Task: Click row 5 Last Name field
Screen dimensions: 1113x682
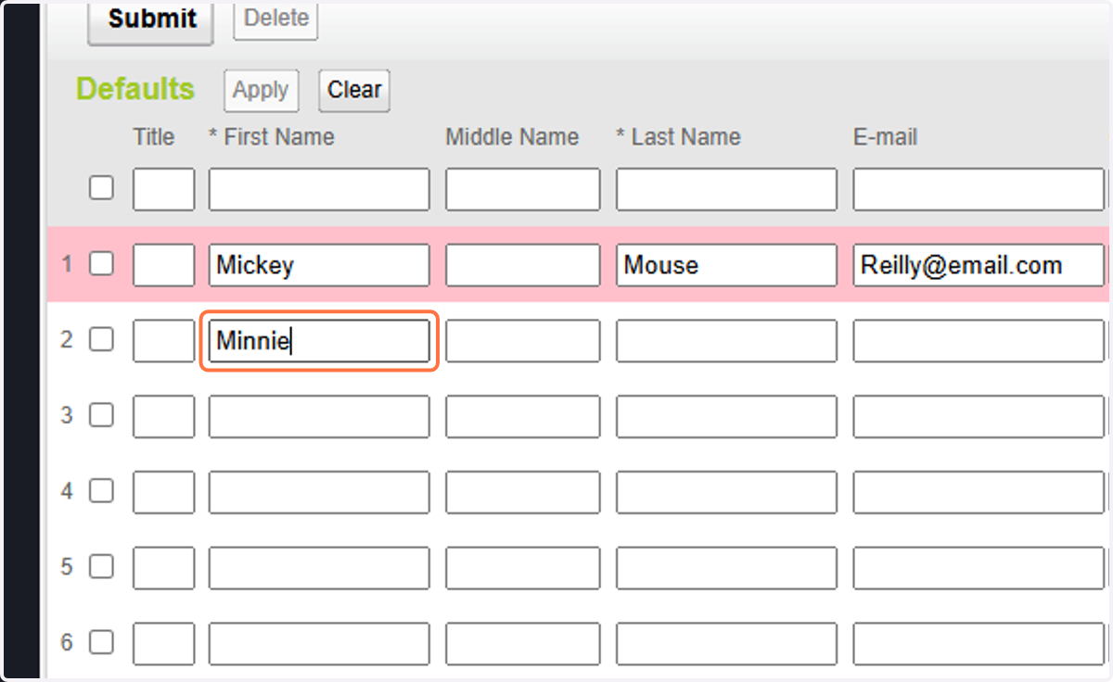Action: point(726,568)
